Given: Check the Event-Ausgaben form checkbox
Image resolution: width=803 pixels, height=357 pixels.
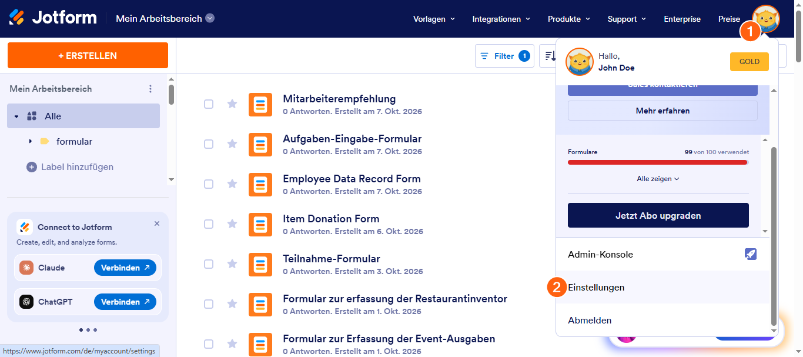Looking at the screenshot, I should pos(209,344).
